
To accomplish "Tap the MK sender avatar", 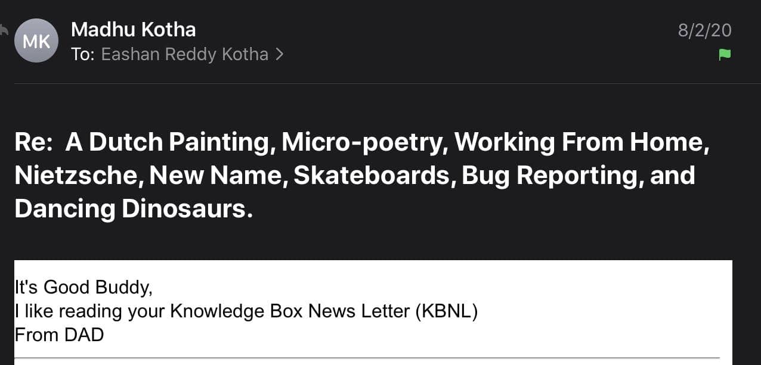I will pos(36,40).
